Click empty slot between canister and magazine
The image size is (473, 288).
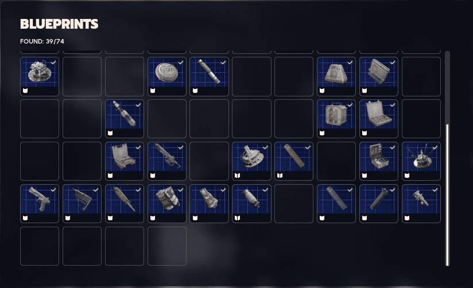pos(294,204)
